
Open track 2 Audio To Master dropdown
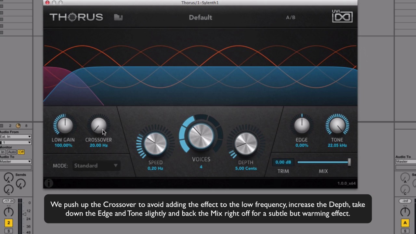(x=15, y=162)
